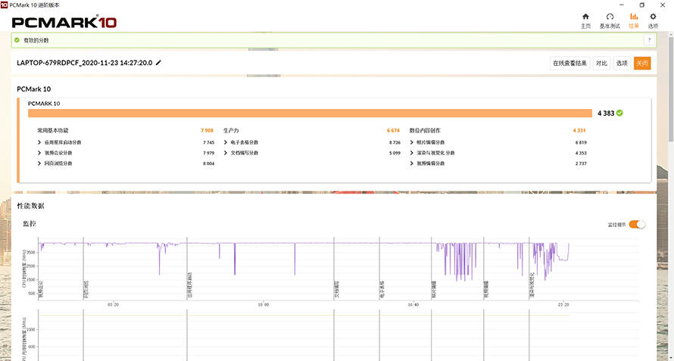Click the 网页浏览分数 value 8 004
Screen dimensions: 674x361
click(x=208, y=163)
